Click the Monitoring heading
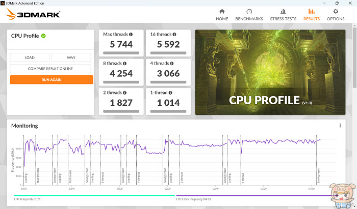 [24, 126]
